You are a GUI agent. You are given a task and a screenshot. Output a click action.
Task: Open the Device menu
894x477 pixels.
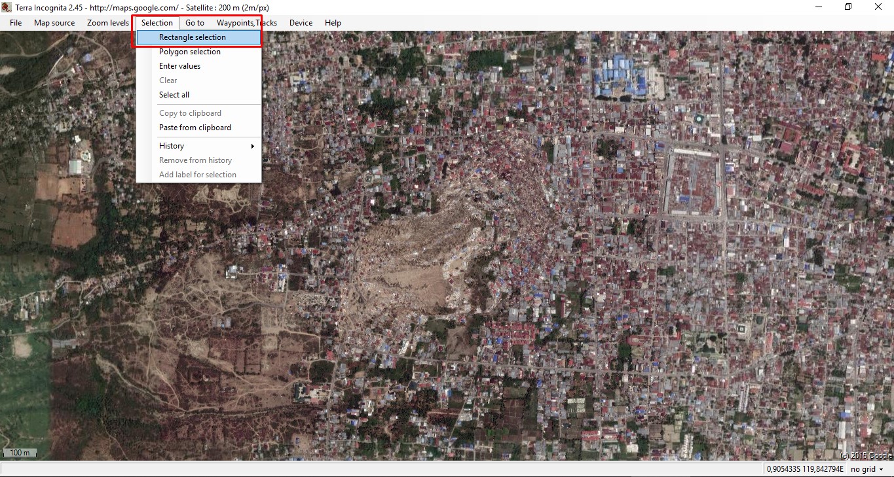[301, 23]
